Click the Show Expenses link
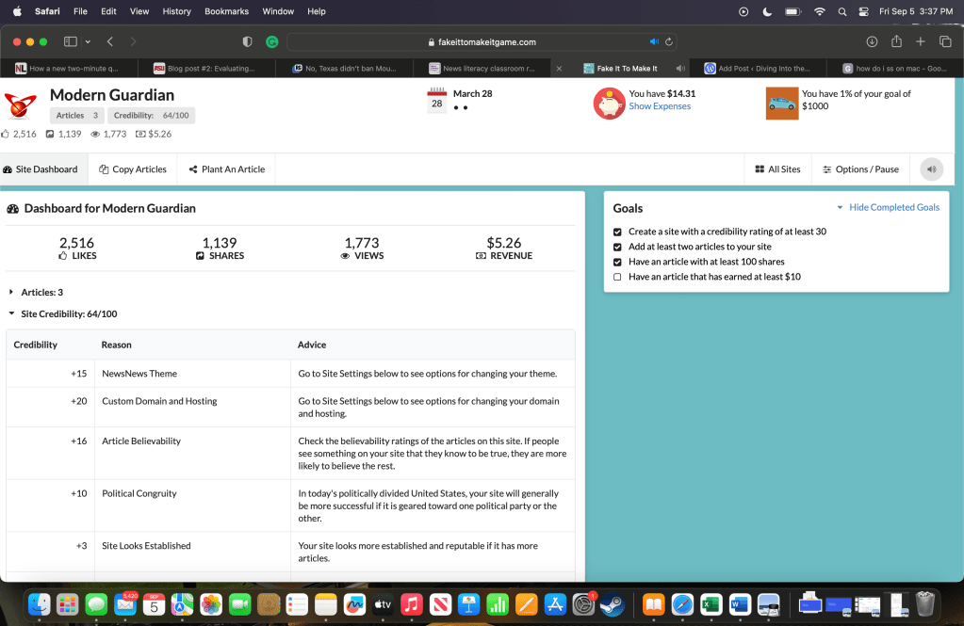964x626 pixels. [660, 106]
